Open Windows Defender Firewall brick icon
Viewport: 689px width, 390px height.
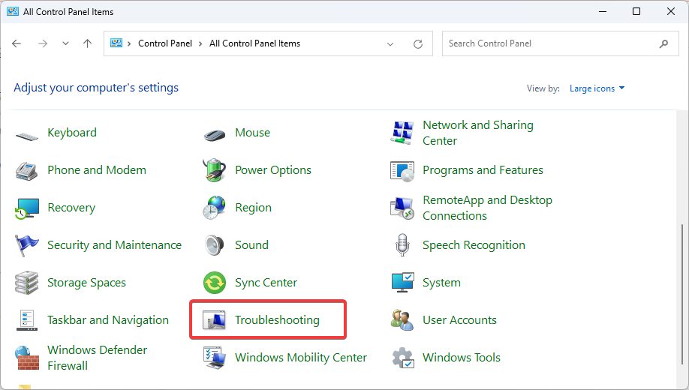(27, 358)
